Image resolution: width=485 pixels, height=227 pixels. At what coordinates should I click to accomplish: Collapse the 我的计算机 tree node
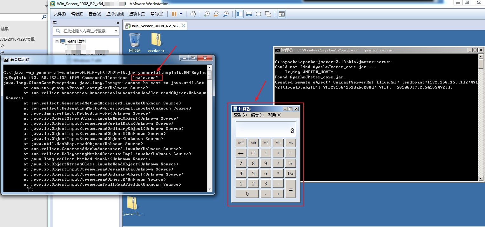coord(57,42)
